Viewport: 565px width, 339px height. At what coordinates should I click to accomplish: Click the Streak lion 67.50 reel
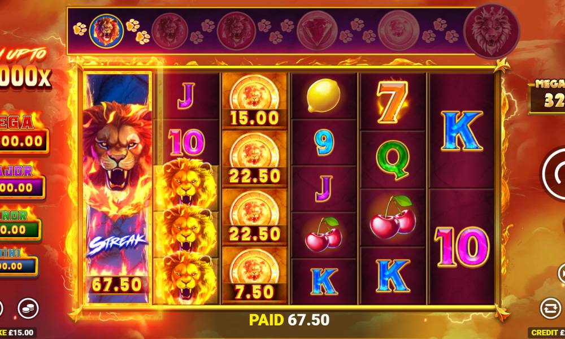click(x=118, y=188)
